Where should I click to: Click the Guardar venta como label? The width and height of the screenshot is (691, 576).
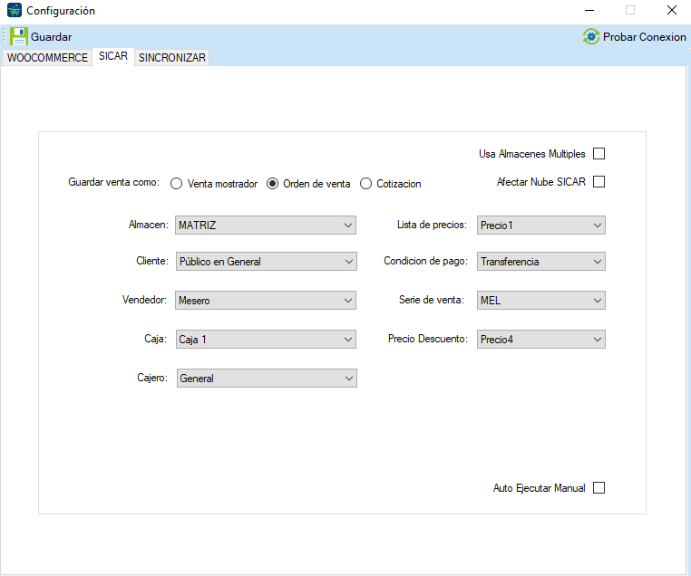pos(113,182)
